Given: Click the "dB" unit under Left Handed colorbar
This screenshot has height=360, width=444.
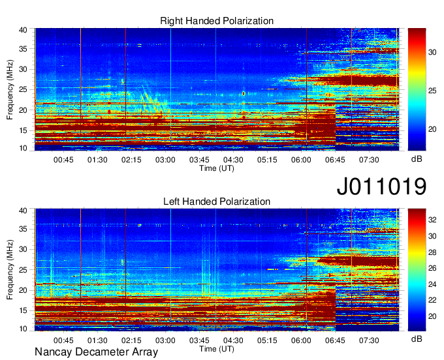Looking at the screenshot, I should (417, 339).
